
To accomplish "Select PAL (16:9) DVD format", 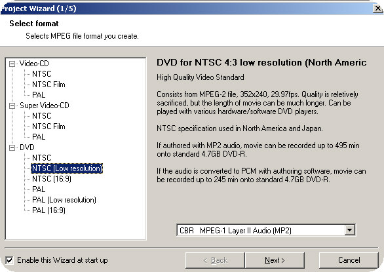I will pyautogui.click(x=48, y=210).
